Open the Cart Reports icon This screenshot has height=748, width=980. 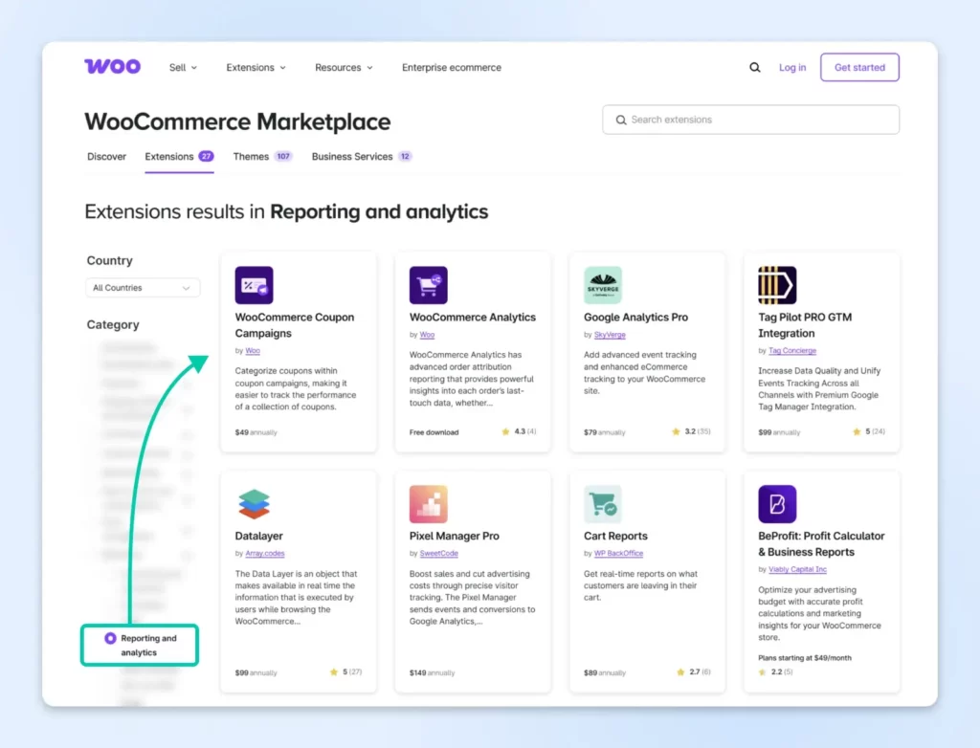tap(603, 504)
